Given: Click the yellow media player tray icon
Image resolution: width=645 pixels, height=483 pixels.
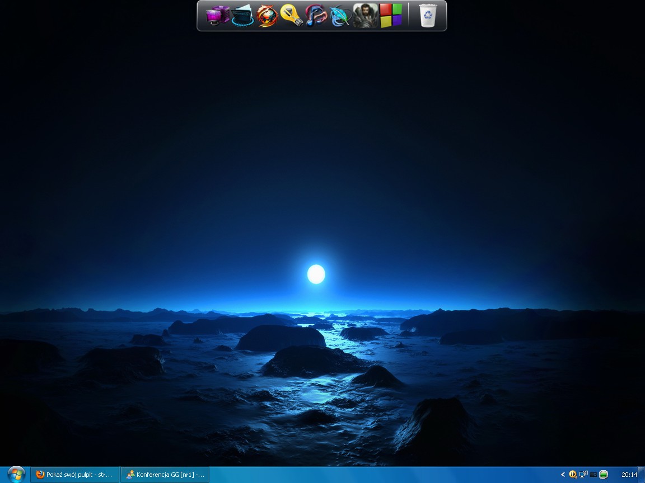Looking at the screenshot, I should tap(573, 475).
